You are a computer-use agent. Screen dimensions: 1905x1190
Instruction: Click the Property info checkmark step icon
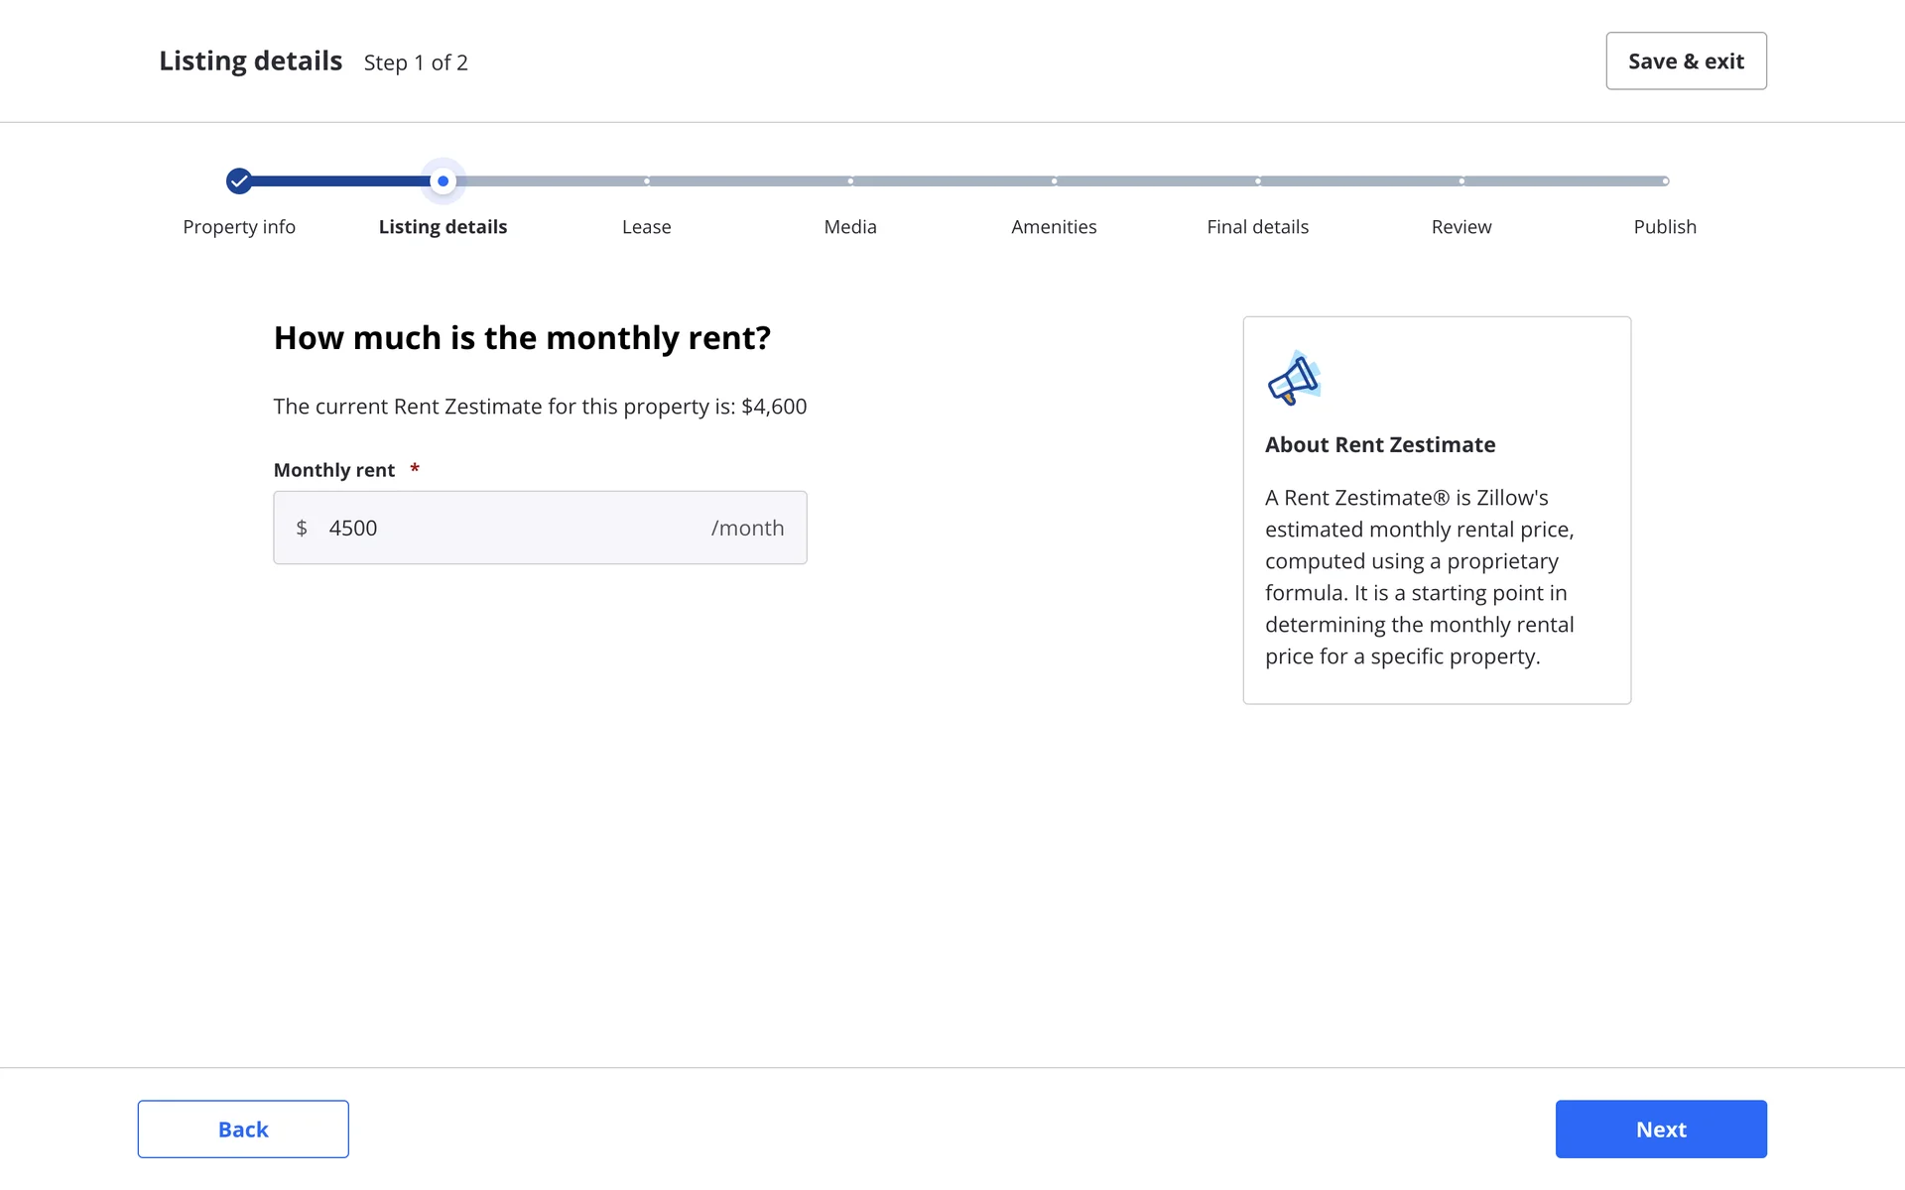pos(238,180)
